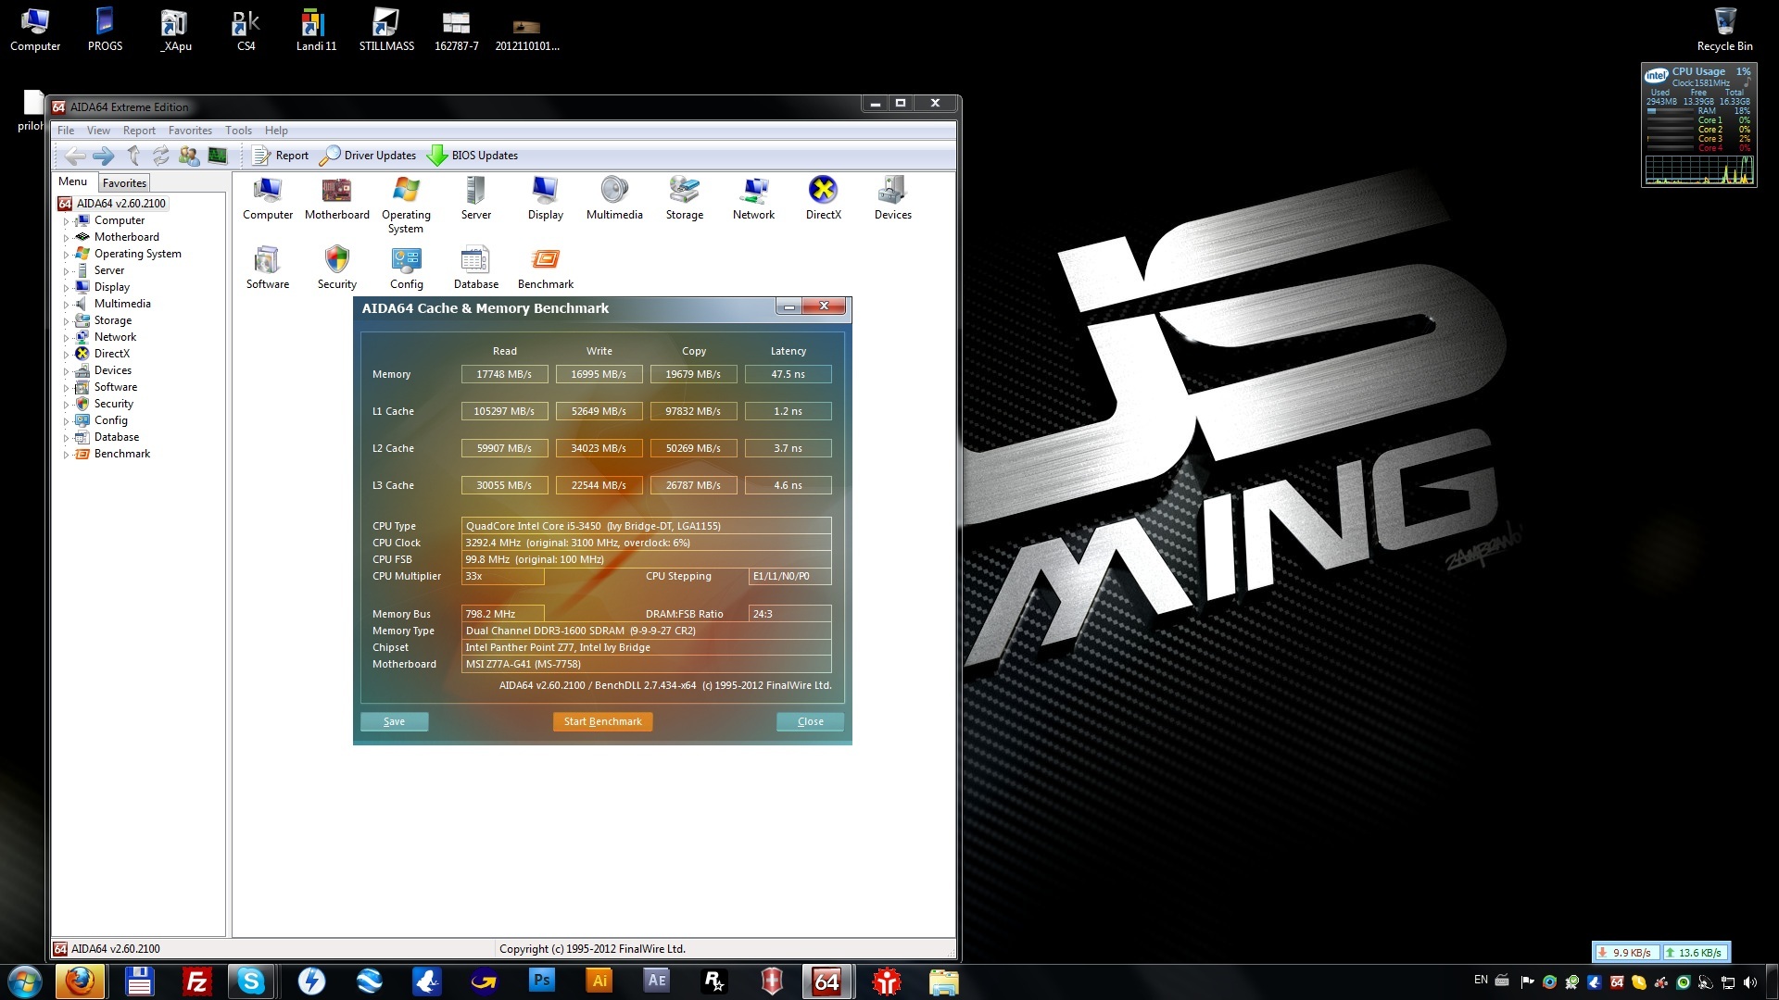Open the Benchmark category icon in main pane
1779x1000 pixels.
click(545, 268)
